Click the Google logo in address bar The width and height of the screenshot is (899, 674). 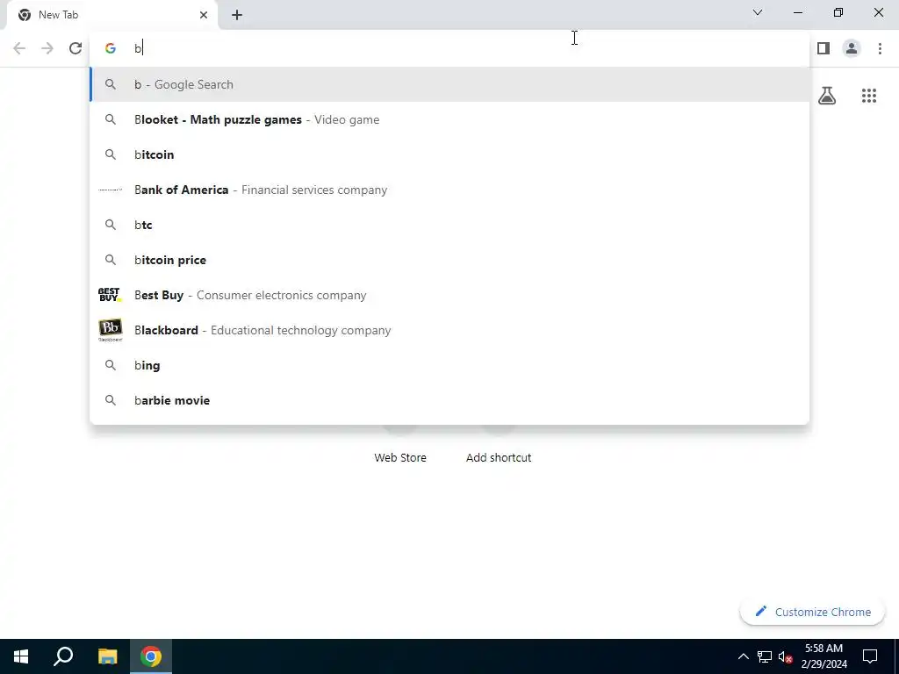click(110, 48)
